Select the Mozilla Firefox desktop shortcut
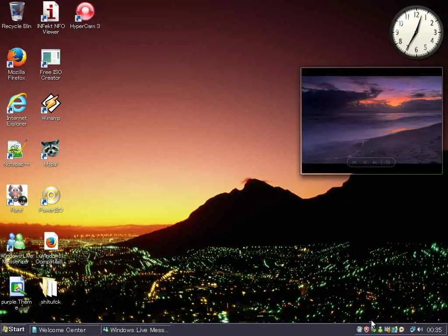The height and width of the screenshot is (336, 448). pyautogui.click(x=16, y=64)
